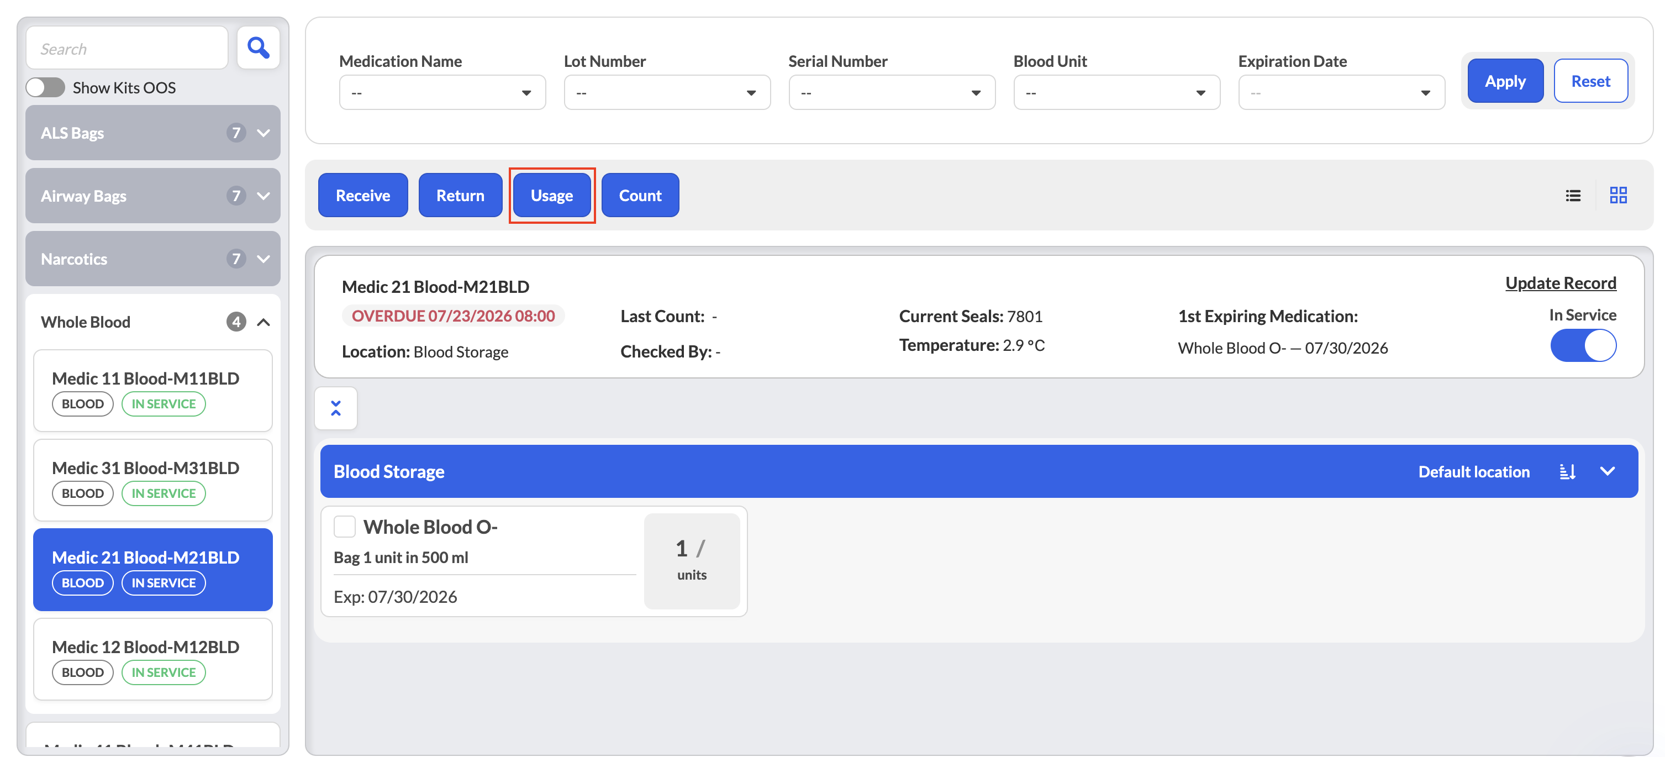The height and width of the screenshot is (757, 1665).
Task: Click the Exp: 07/30/2026 text
Action: 395,596
